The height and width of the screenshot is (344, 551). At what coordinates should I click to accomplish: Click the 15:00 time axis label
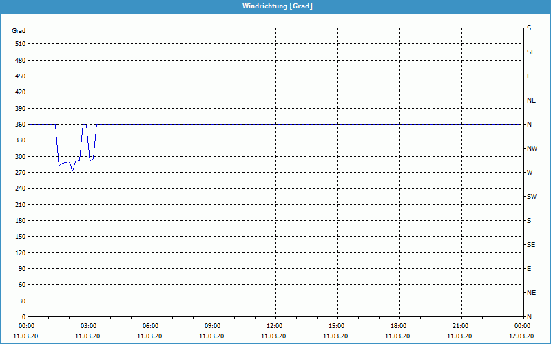coord(336,326)
